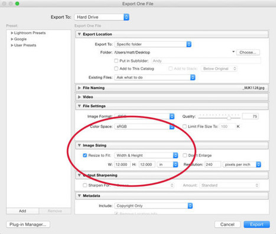Open recent folders arrow beside Choose

(233, 52)
